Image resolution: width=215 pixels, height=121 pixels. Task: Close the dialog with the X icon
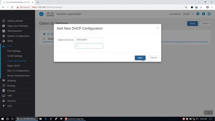pyautogui.click(x=158, y=28)
